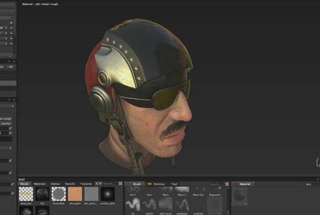
Task: Toggle grid view in Brush shelf
Action: point(227,184)
